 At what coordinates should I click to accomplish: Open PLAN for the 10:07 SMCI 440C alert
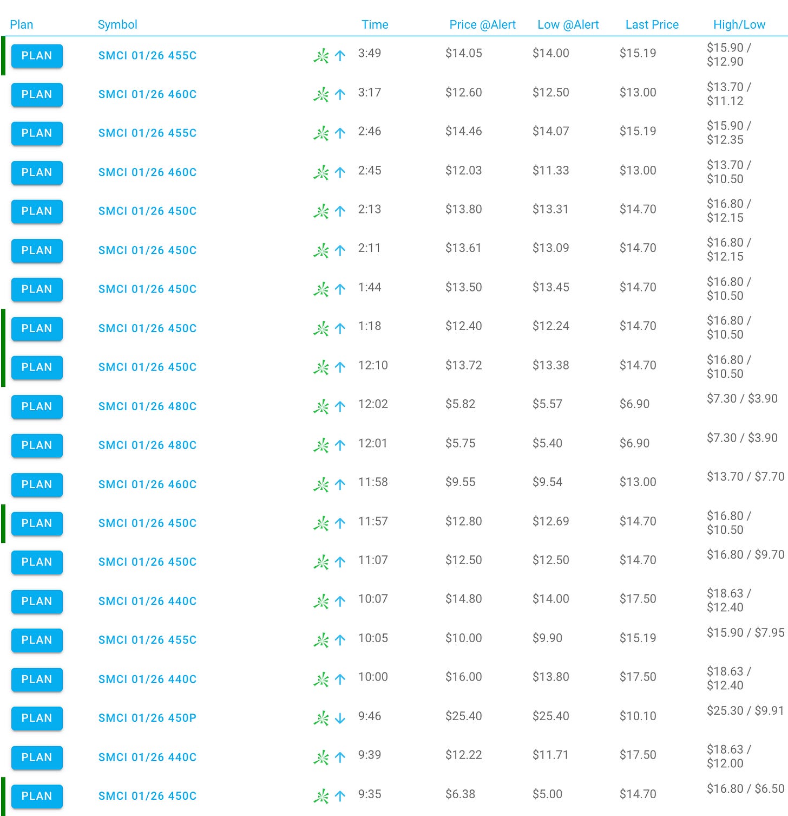[37, 601]
